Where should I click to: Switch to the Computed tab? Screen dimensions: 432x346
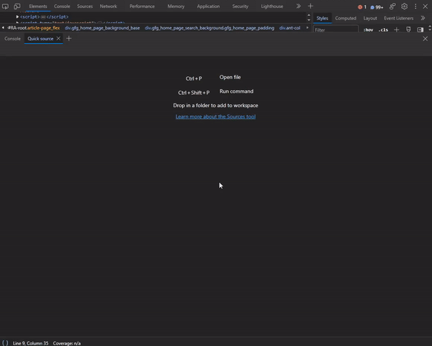click(346, 18)
